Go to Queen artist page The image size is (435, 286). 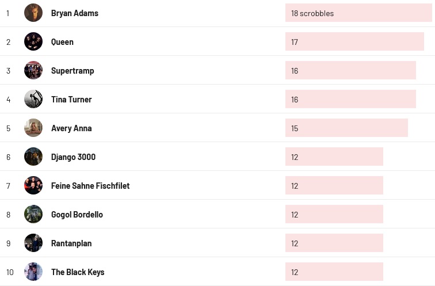pos(62,42)
